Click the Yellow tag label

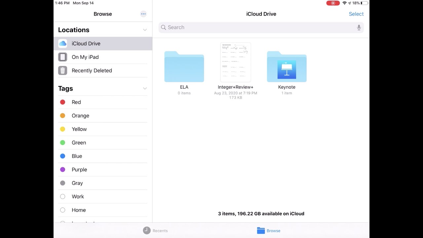click(x=79, y=129)
